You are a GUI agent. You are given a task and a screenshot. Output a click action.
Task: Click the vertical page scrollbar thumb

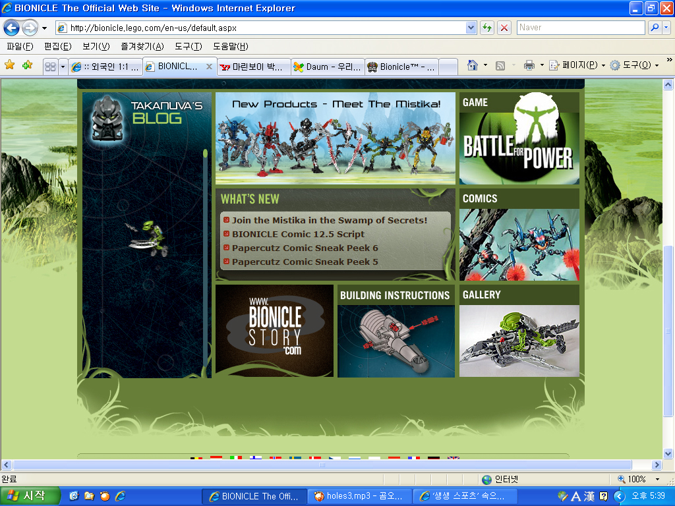668,331
